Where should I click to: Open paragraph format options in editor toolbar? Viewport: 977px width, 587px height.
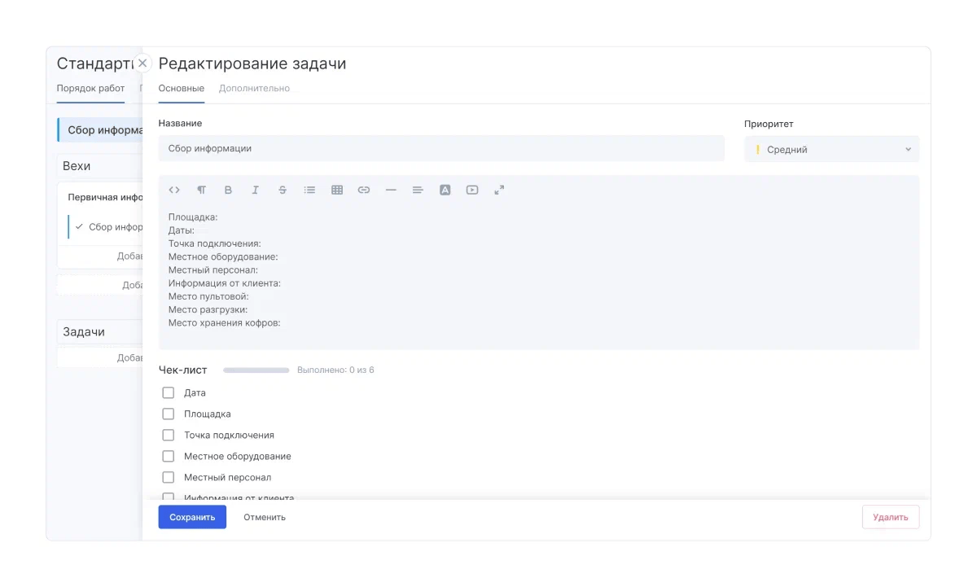point(201,190)
